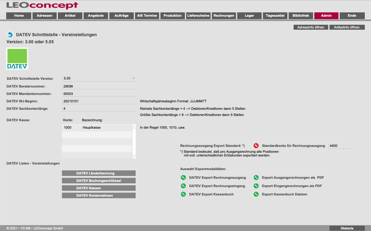Screen dimensions: 371x231
Task: Click the DATEV Beraternummer field
Action: (x=99, y=87)
